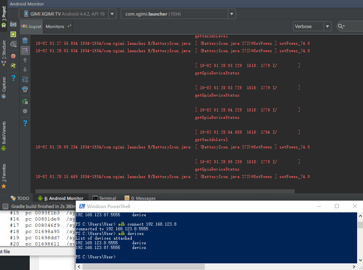
Task: Open the Terminal tool window tab
Action: [x=104, y=198]
